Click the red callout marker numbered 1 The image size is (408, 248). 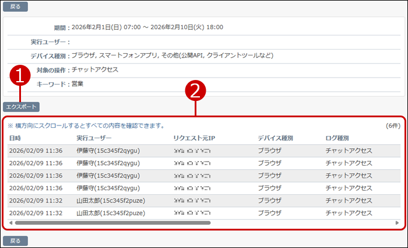[x=21, y=76]
